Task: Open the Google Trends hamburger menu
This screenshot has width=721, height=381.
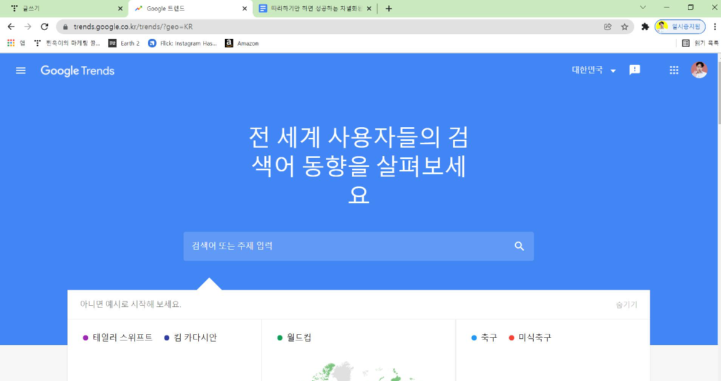Action: click(x=21, y=71)
